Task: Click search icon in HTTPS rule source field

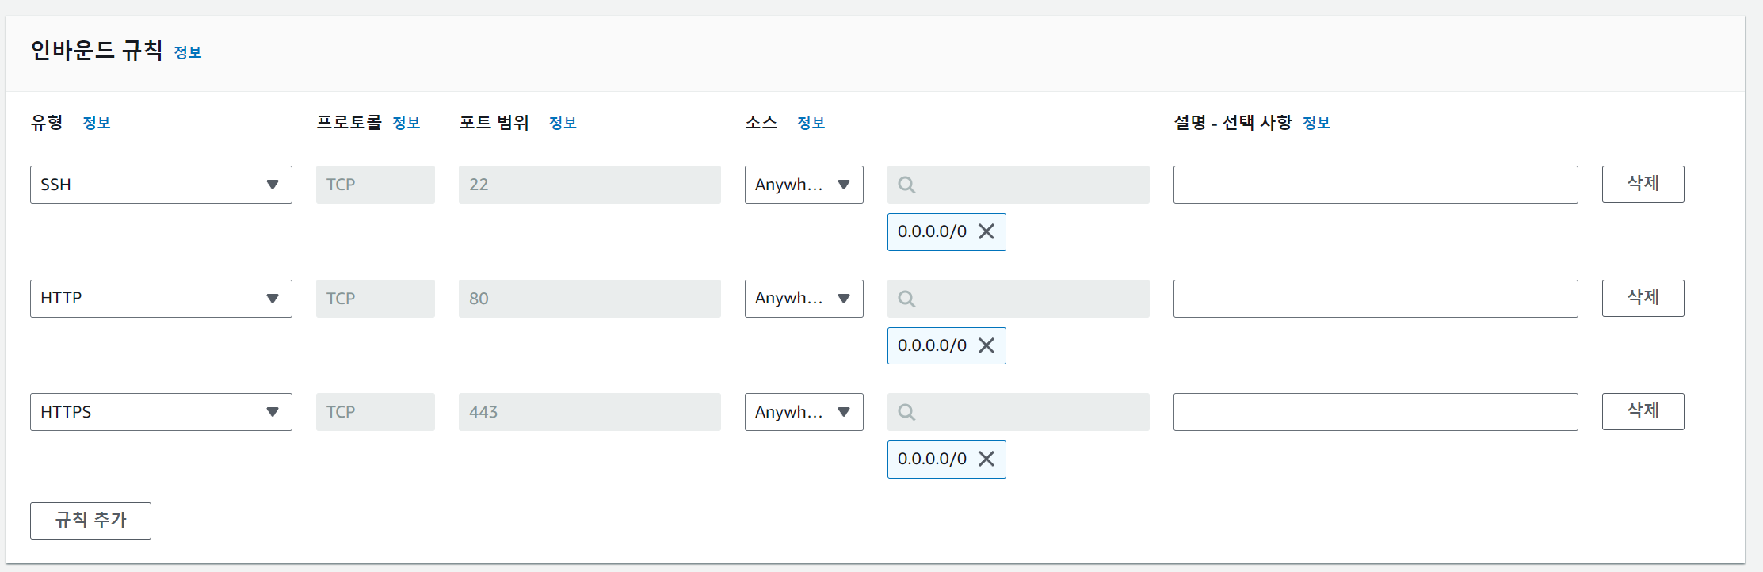Action: (906, 412)
